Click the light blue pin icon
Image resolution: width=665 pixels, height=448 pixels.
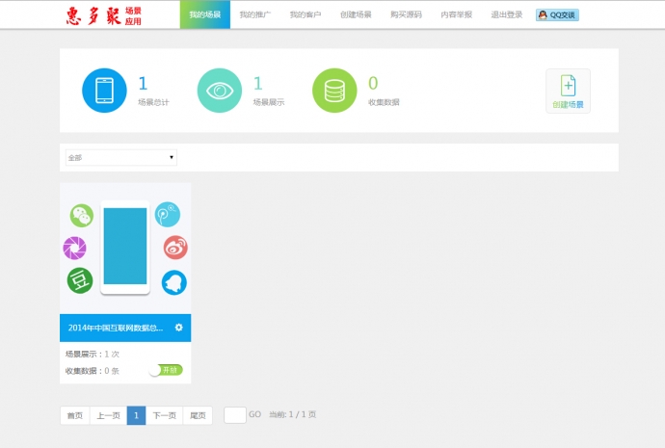[168, 214]
